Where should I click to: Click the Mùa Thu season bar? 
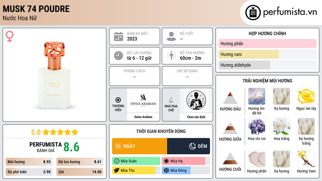(x=136, y=170)
